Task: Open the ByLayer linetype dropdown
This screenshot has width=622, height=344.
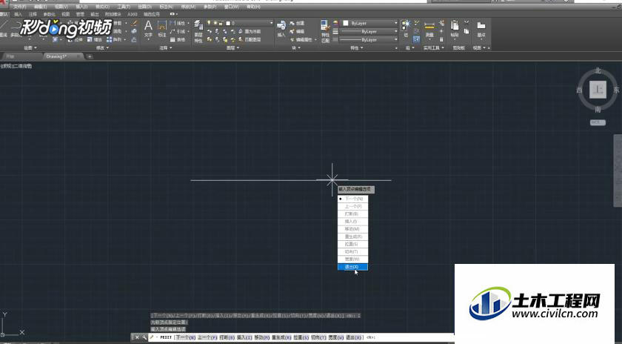Action: 369,40
